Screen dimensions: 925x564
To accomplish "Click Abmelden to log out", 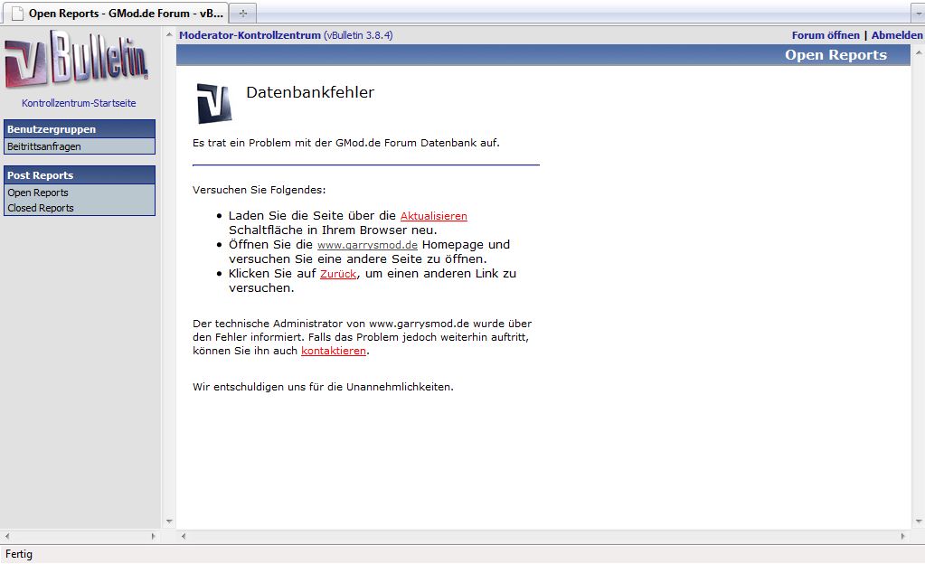I will [x=896, y=35].
